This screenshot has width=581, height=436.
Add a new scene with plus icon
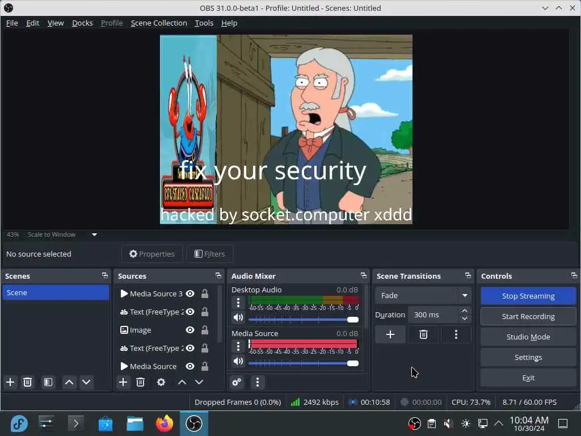(x=10, y=382)
